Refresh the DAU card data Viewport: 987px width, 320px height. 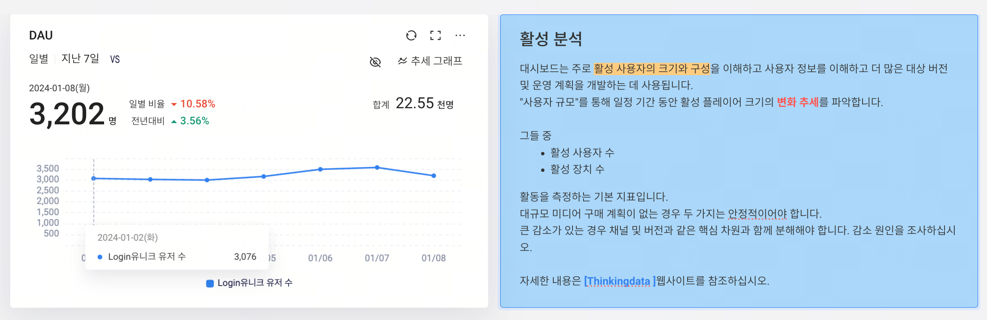411,35
